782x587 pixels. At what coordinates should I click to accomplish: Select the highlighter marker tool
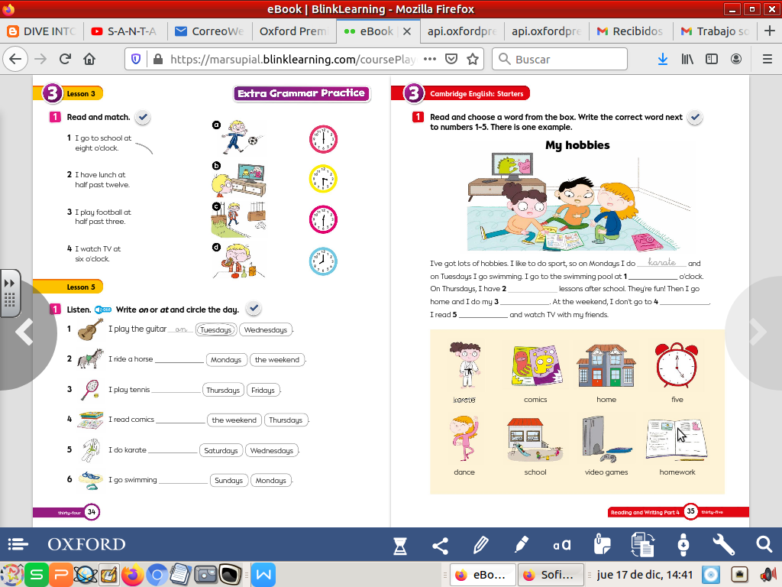click(x=522, y=545)
